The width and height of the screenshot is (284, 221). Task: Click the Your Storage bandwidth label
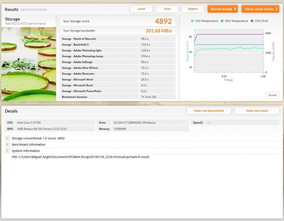click(79, 31)
